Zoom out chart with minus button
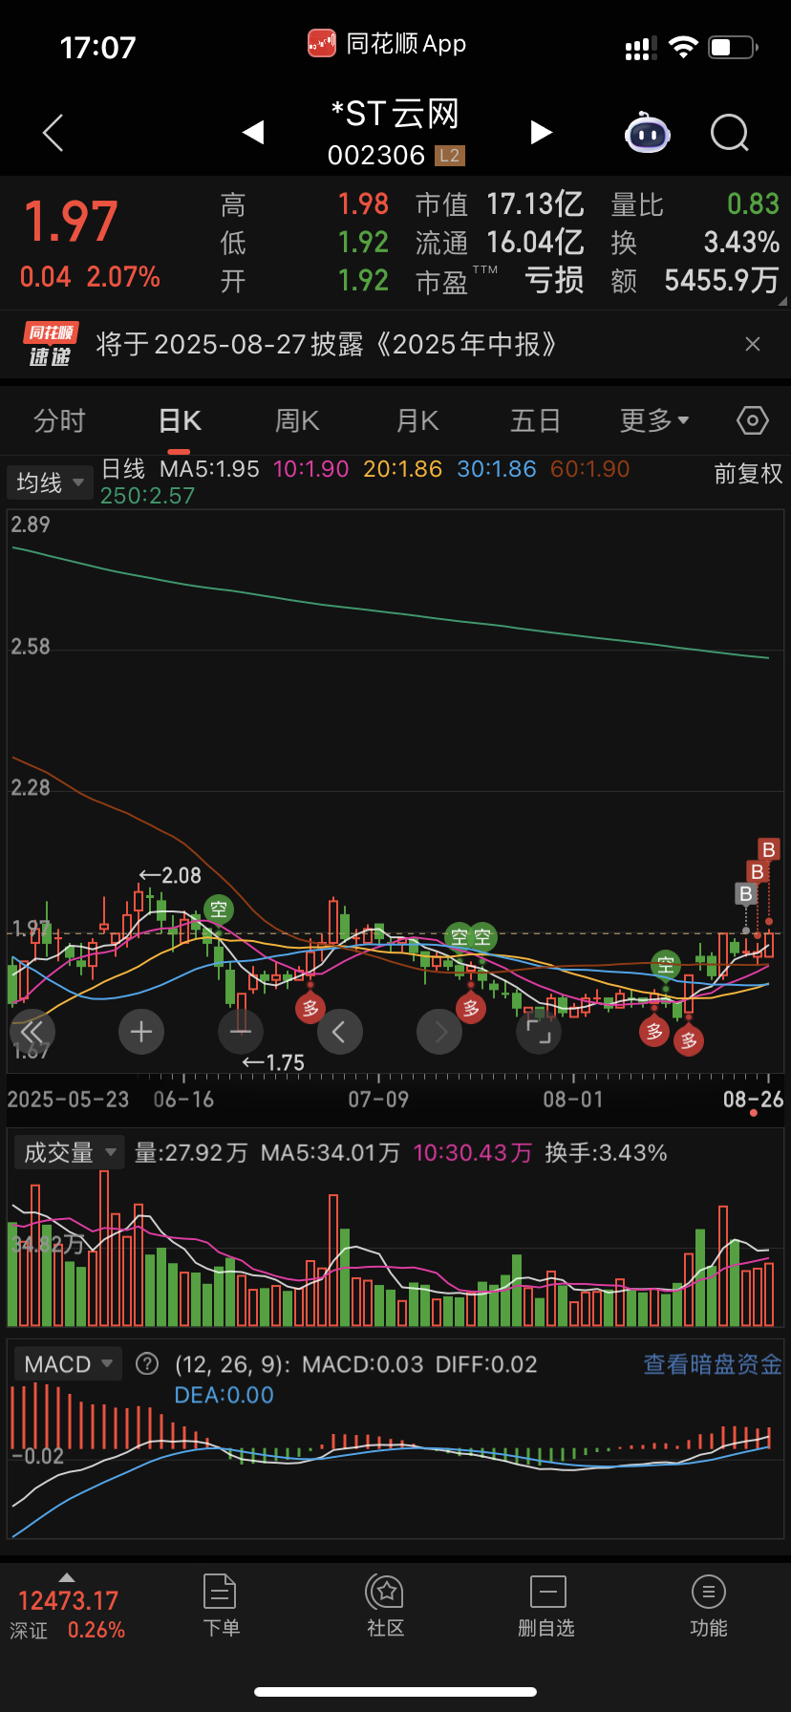The height and width of the screenshot is (1712, 791). [x=241, y=1032]
